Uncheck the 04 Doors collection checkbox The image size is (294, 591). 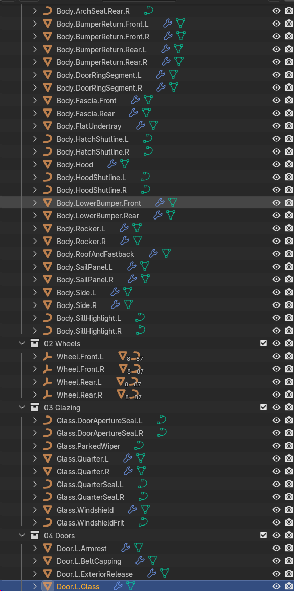pyautogui.click(x=263, y=535)
